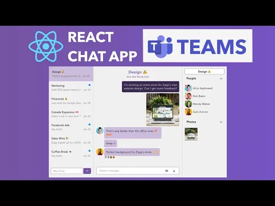Open the laptop photo thumbnail under Photos
Viewport: 275px width, 206px height.
coord(191,134)
